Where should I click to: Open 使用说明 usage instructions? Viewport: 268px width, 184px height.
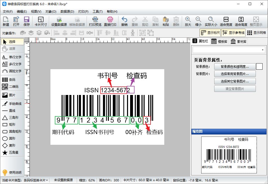[12, 172]
